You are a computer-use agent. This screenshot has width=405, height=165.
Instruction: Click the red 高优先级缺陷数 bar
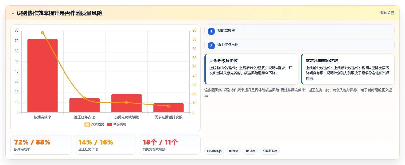(126, 103)
